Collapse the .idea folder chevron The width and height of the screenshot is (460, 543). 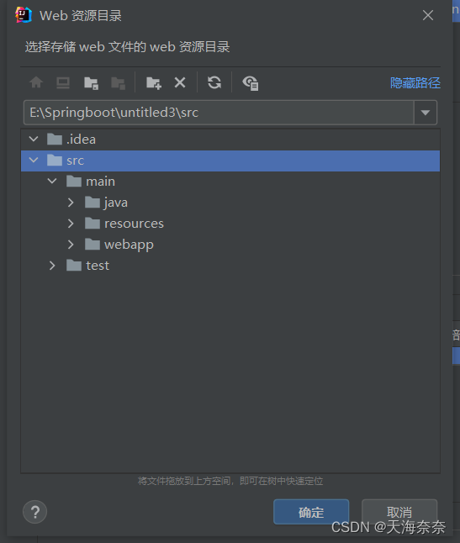(34, 140)
